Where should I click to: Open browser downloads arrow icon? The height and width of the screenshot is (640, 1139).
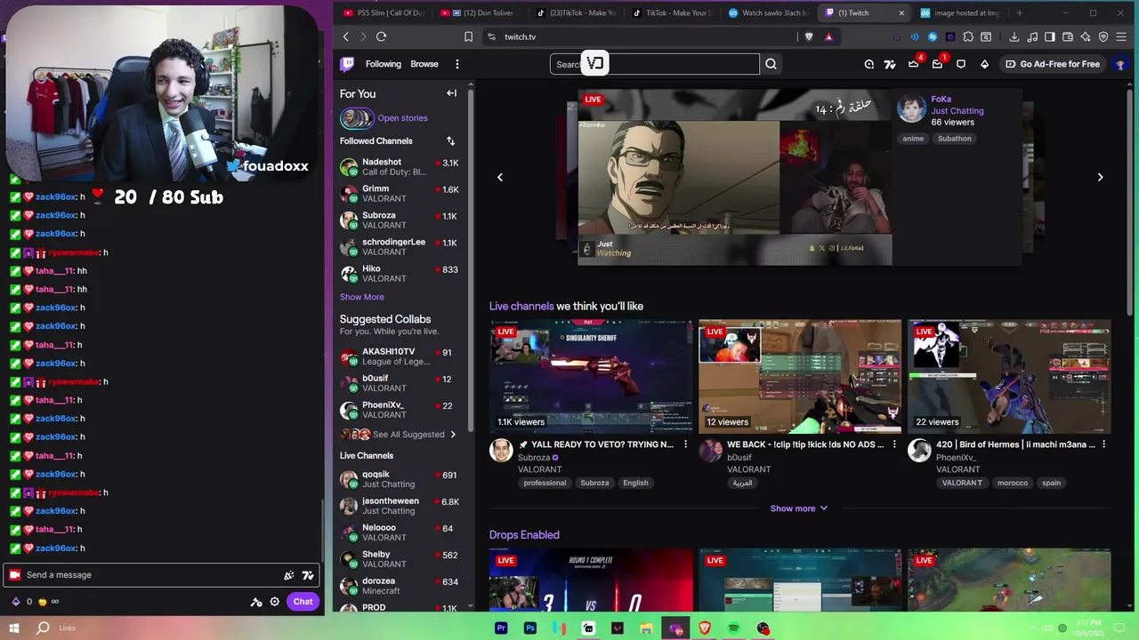1014,36
